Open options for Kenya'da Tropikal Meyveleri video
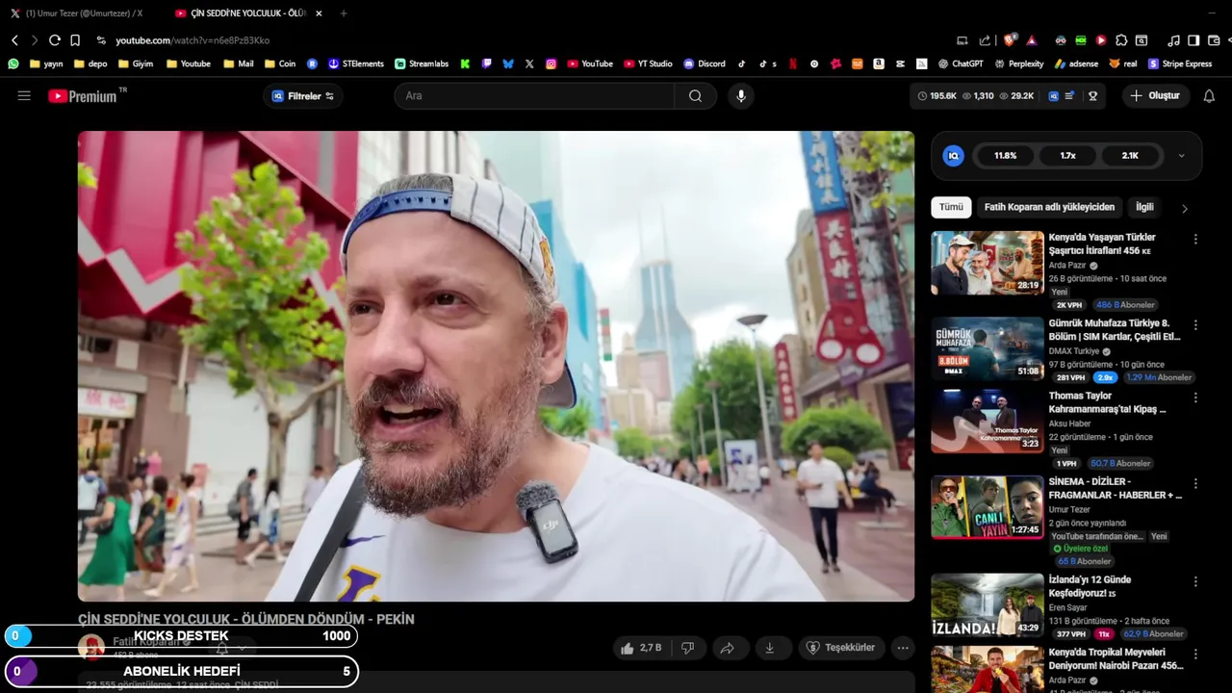The image size is (1232, 693). [1195, 654]
